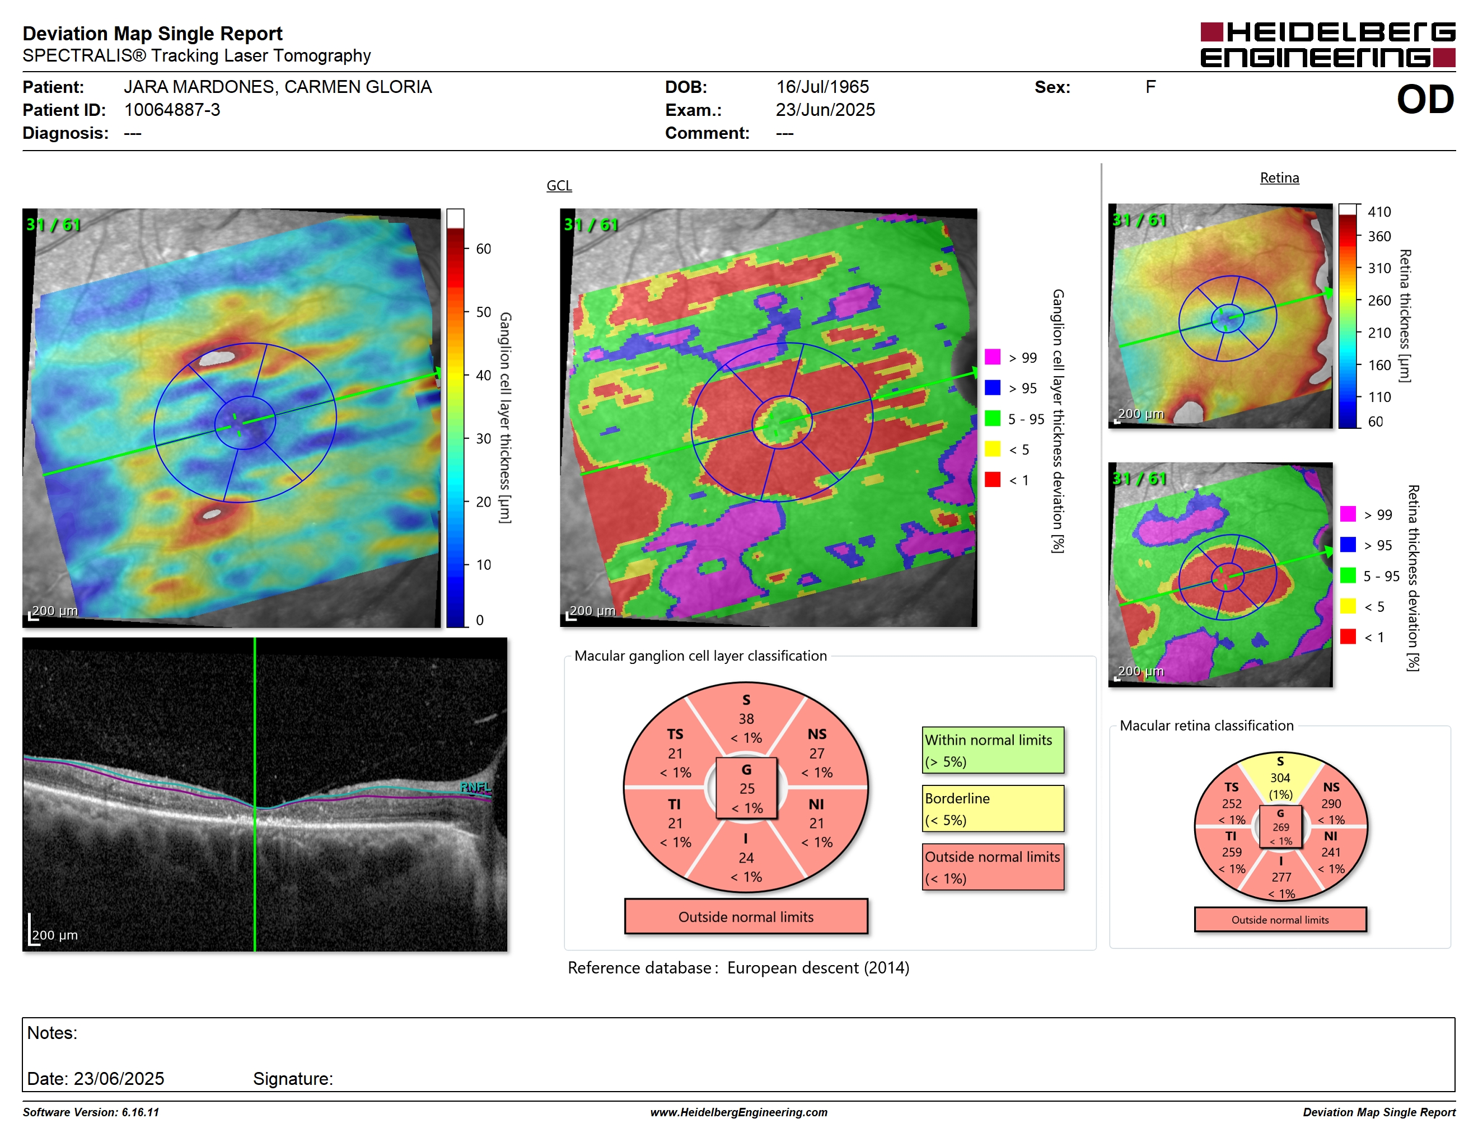Open the GCL thickness color map image
1478x1142 pixels.
tap(231, 418)
